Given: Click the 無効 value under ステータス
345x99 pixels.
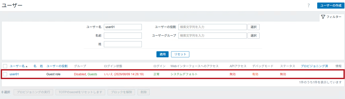Looking at the screenshot, I should [x=283, y=74].
